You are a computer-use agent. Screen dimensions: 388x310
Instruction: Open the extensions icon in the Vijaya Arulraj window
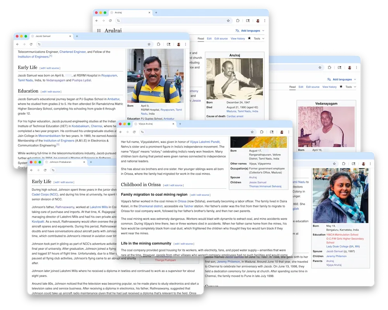(262, 132)
